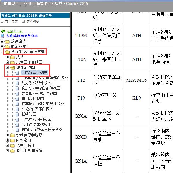
Task: Click the 部件定位图 open folder icon
Action: [12, 68]
